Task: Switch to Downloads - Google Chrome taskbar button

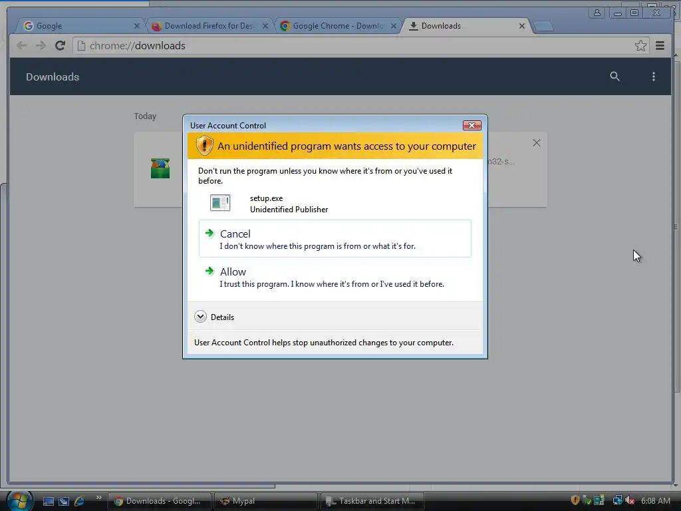Action: [x=160, y=501]
